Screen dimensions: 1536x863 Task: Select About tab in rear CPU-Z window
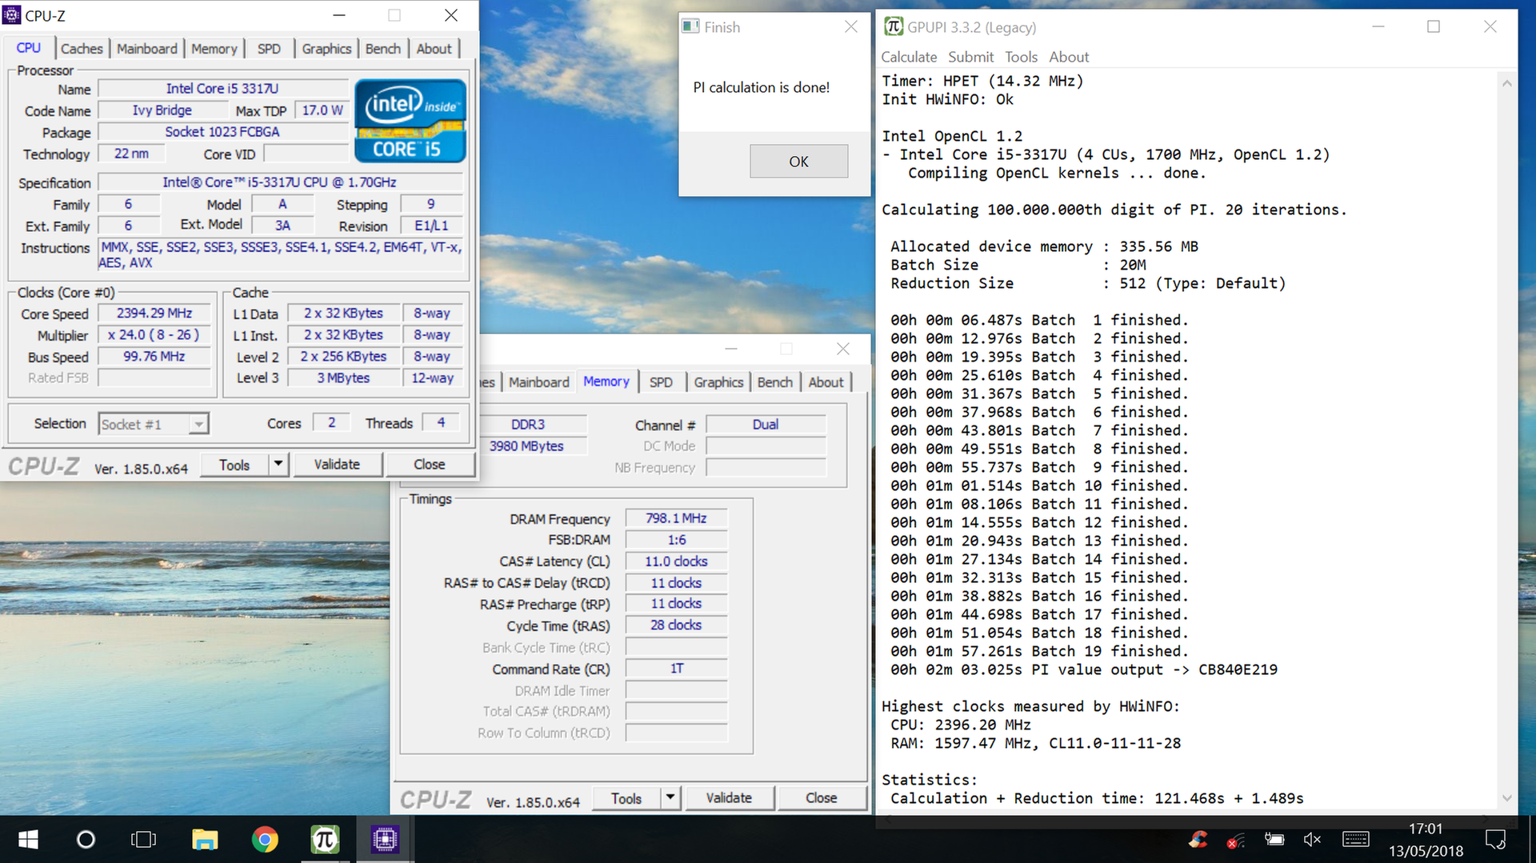pos(826,382)
